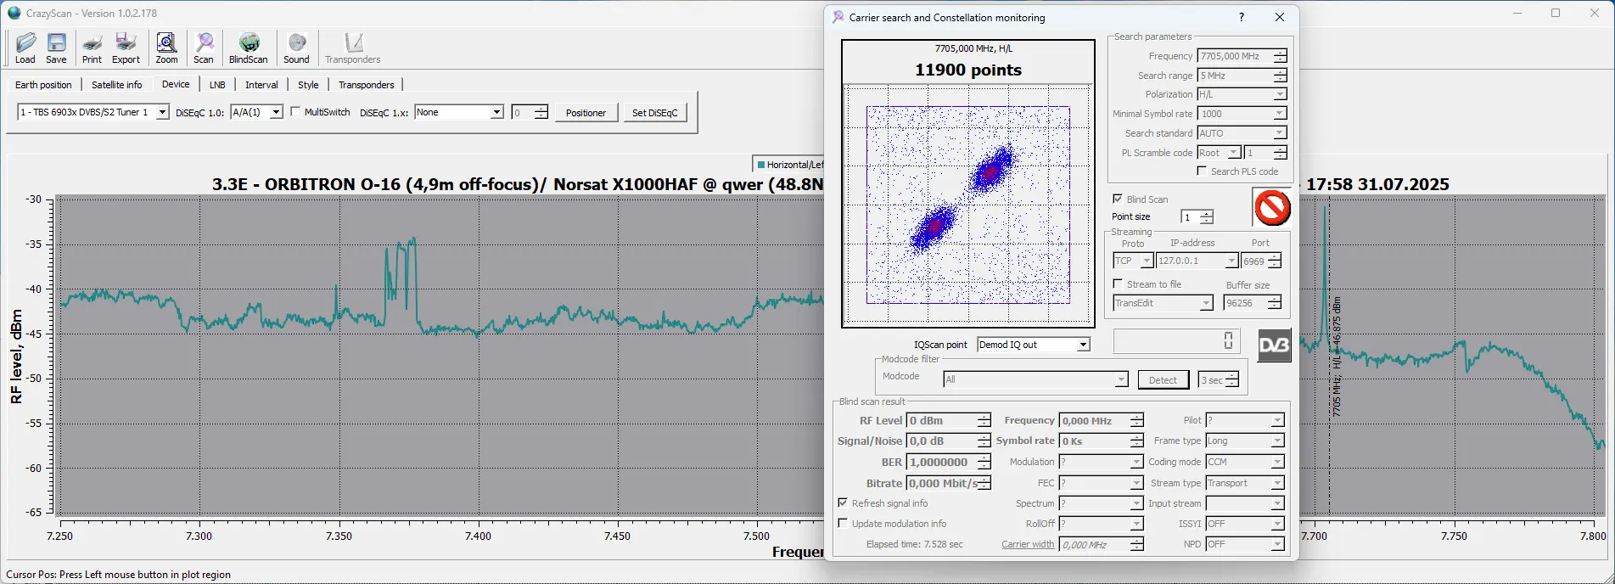
Task: Switch to the Satellite info tab
Action: click(116, 85)
